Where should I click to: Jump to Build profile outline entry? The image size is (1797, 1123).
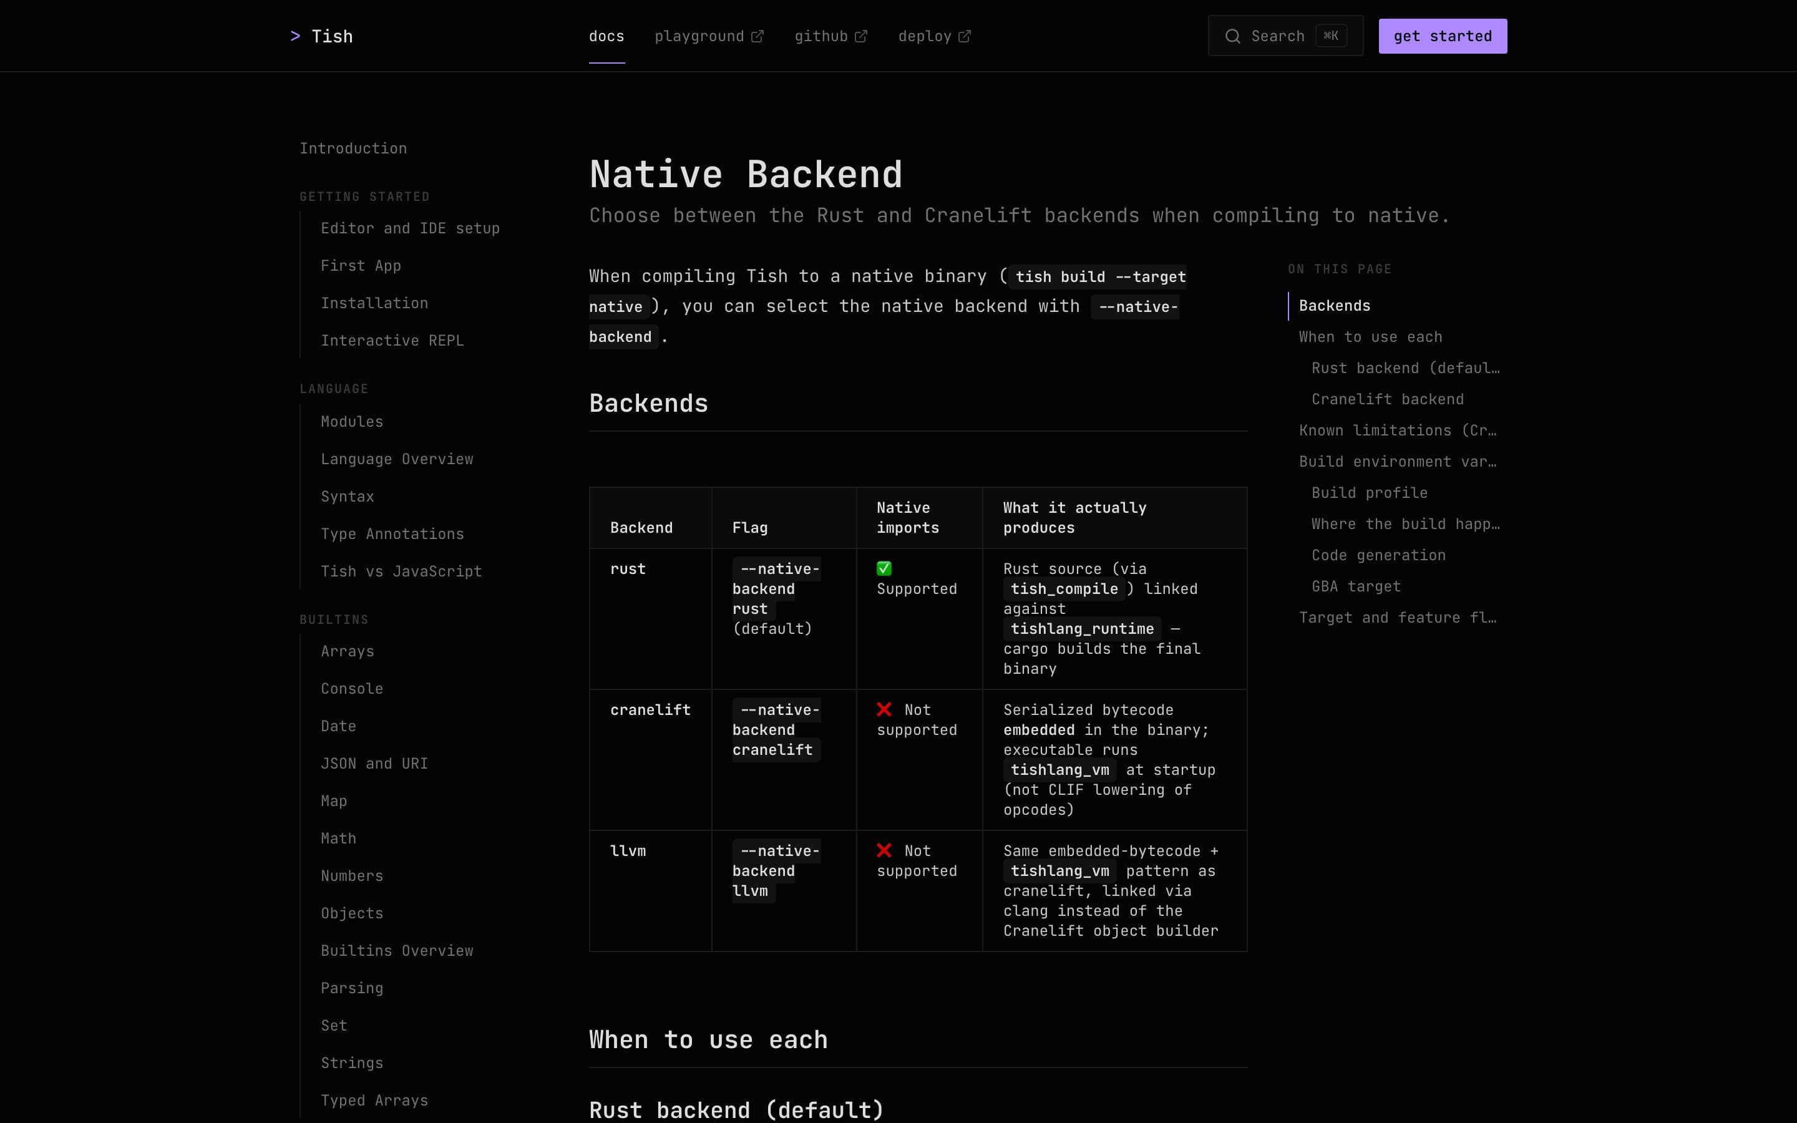coord(1370,493)
